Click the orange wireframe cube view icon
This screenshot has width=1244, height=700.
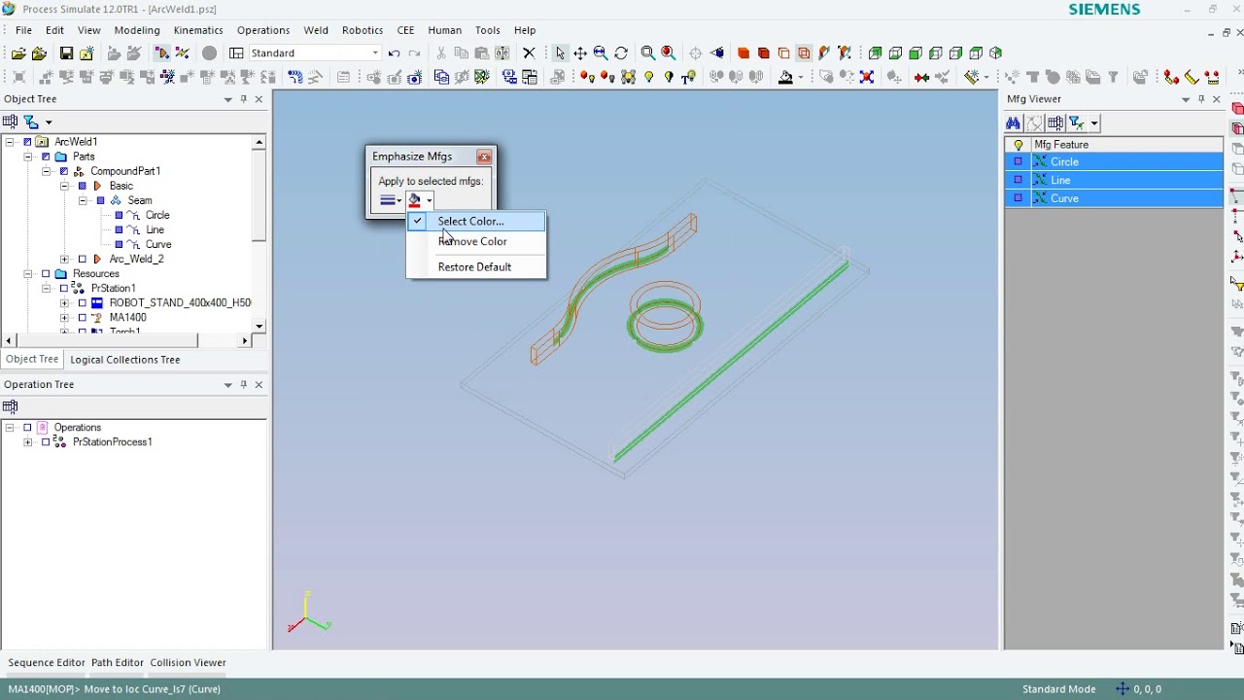tap(804, 53)
